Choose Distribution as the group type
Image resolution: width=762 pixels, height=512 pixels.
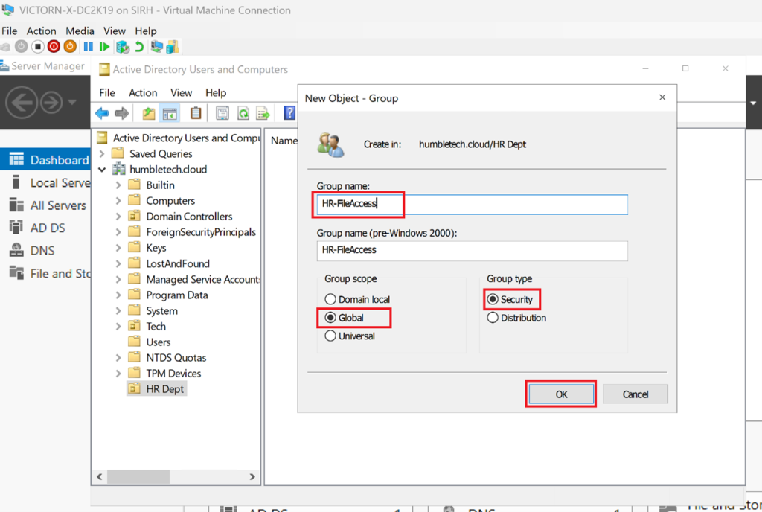(493, 318)
